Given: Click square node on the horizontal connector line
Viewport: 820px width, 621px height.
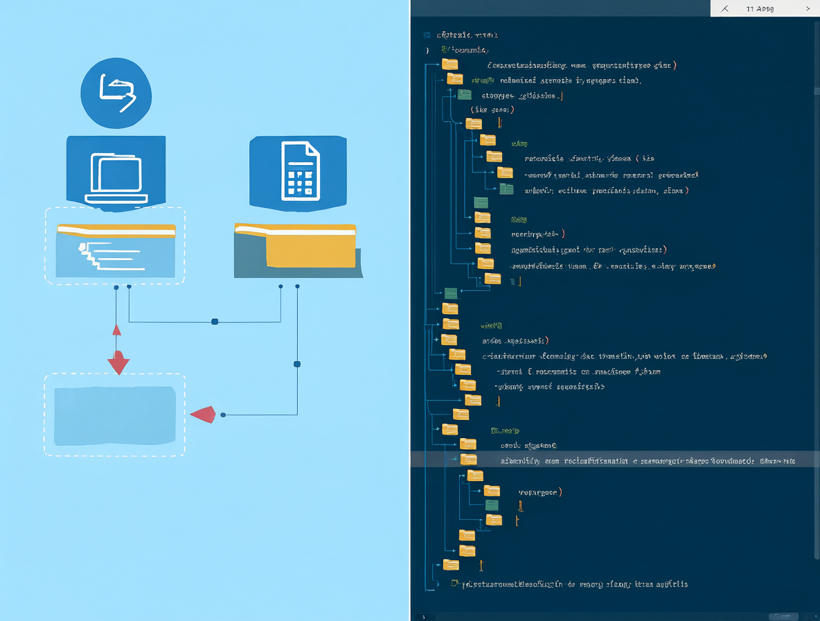Looking at the screenshot, I should tap(215, 322).
